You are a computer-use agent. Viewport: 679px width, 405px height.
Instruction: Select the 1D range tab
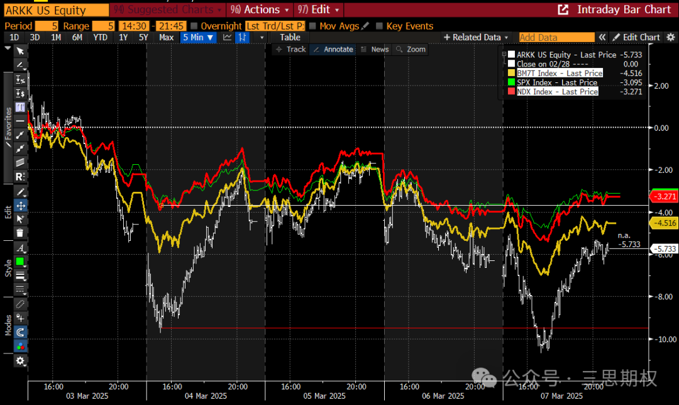(x=14, y=37)
